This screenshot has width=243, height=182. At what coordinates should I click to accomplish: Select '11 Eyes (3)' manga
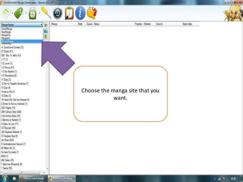point(6,80)
